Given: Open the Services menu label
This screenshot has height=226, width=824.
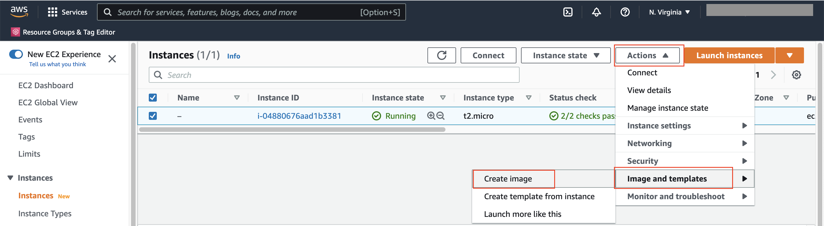Looking at the screenshot, I should click(x=74, y=12).
